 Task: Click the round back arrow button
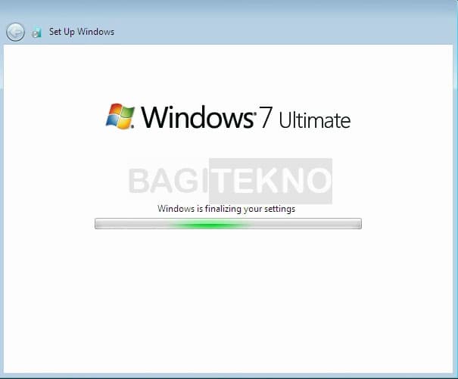click(15, 32)
